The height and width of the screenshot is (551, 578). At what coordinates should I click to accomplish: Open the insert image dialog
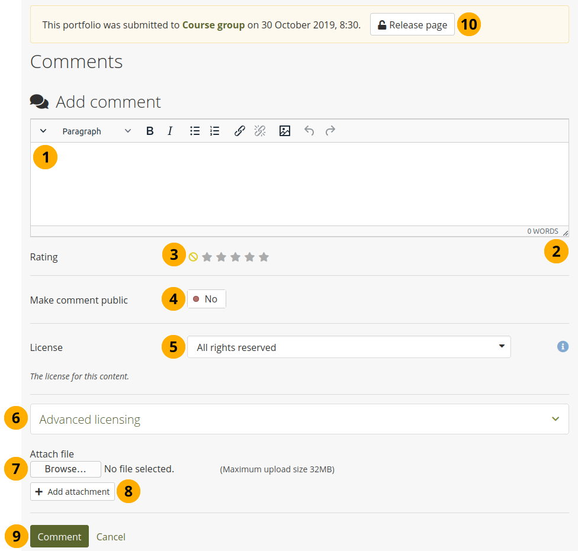tap(285, 131)
